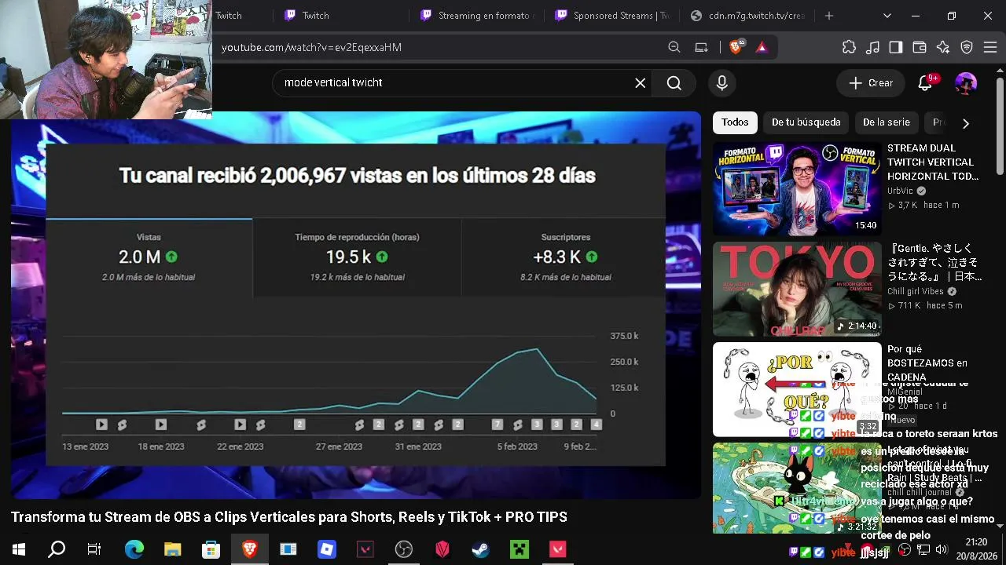Switch to the second Twitch browser tab
This screenshot has height=565, width=1006.
coord(340,16)
